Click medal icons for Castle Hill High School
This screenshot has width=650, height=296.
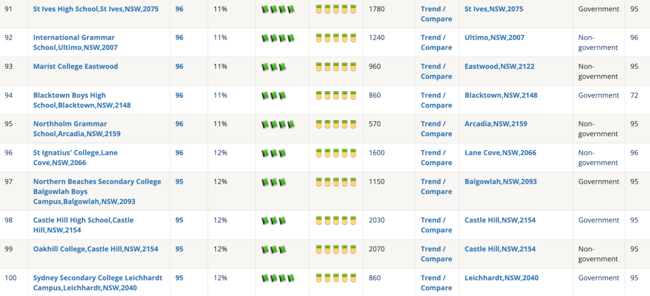[336, 220]
